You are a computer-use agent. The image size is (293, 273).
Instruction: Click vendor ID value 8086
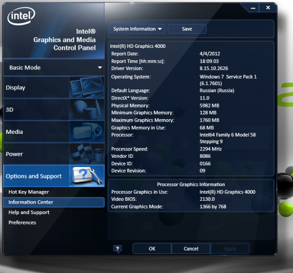coord(205,156)
